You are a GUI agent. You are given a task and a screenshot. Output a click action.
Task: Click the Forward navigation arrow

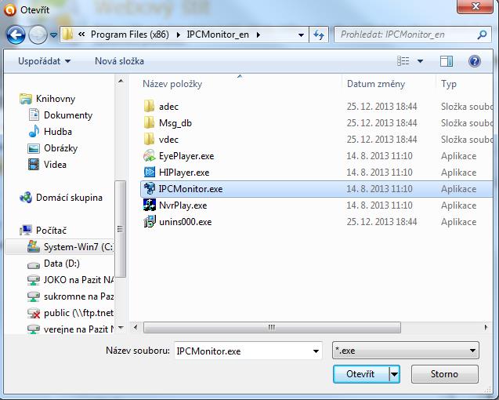click(38, 35)
